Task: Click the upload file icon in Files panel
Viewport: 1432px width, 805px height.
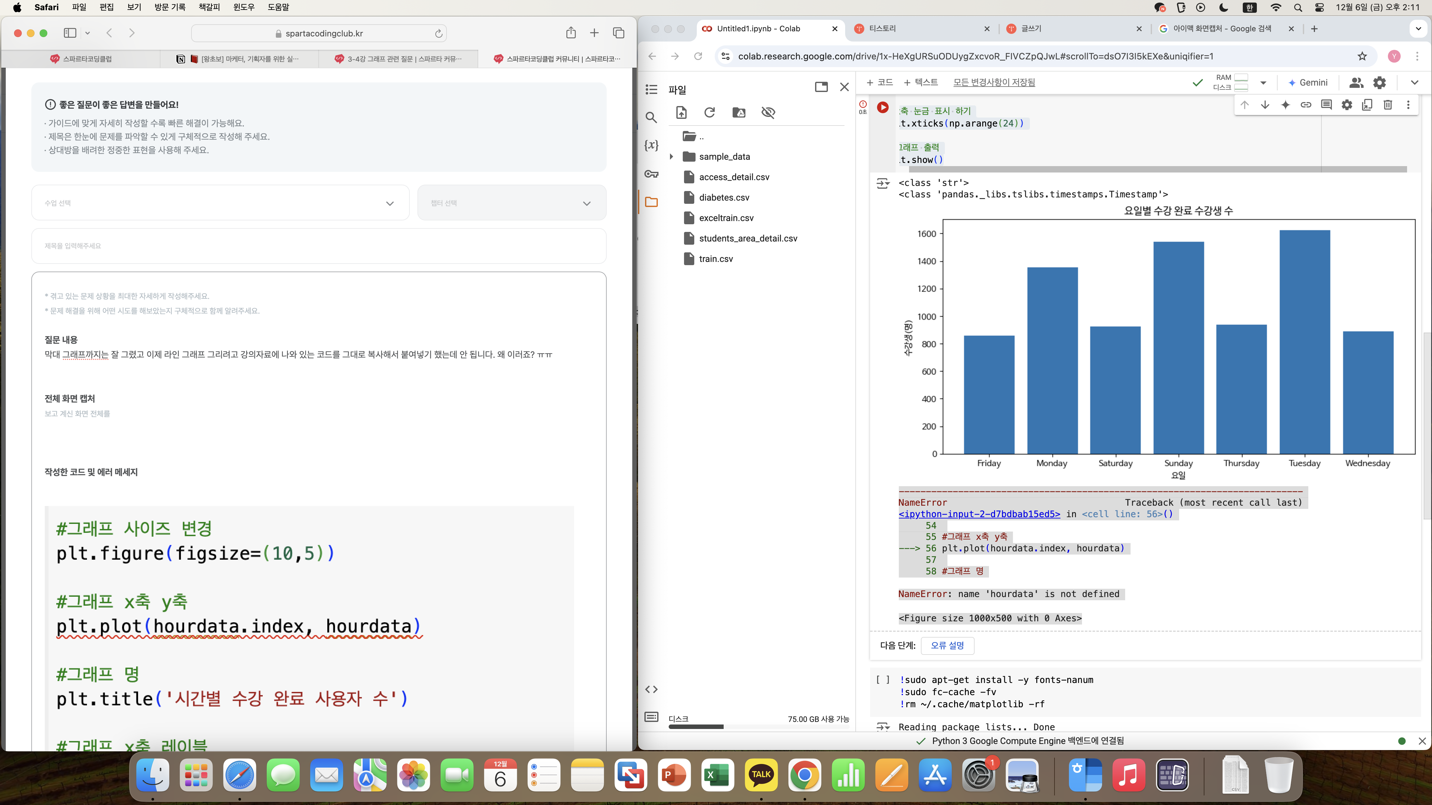Action: click(681, 112)
